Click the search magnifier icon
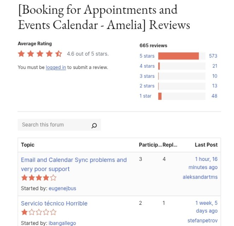 pos(94,126)
